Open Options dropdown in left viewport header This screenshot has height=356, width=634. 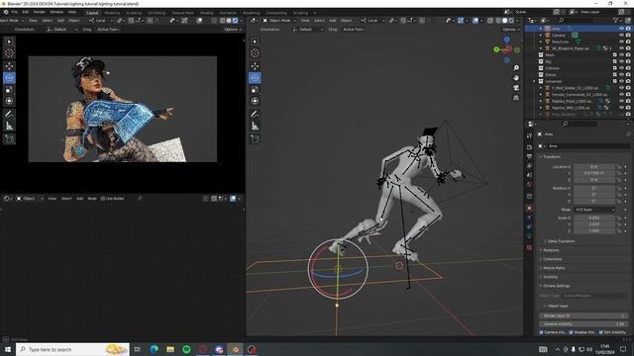pyautogui.click(x=233, y=30)
